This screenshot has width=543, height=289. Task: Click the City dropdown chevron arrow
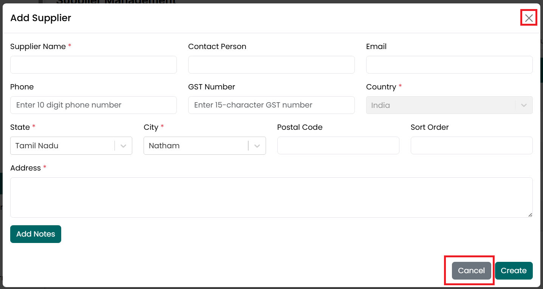[x=257, y=146]
